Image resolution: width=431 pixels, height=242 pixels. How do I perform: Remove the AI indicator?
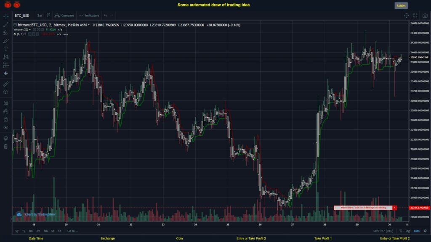pyautogui.click(x=37, y=34)
